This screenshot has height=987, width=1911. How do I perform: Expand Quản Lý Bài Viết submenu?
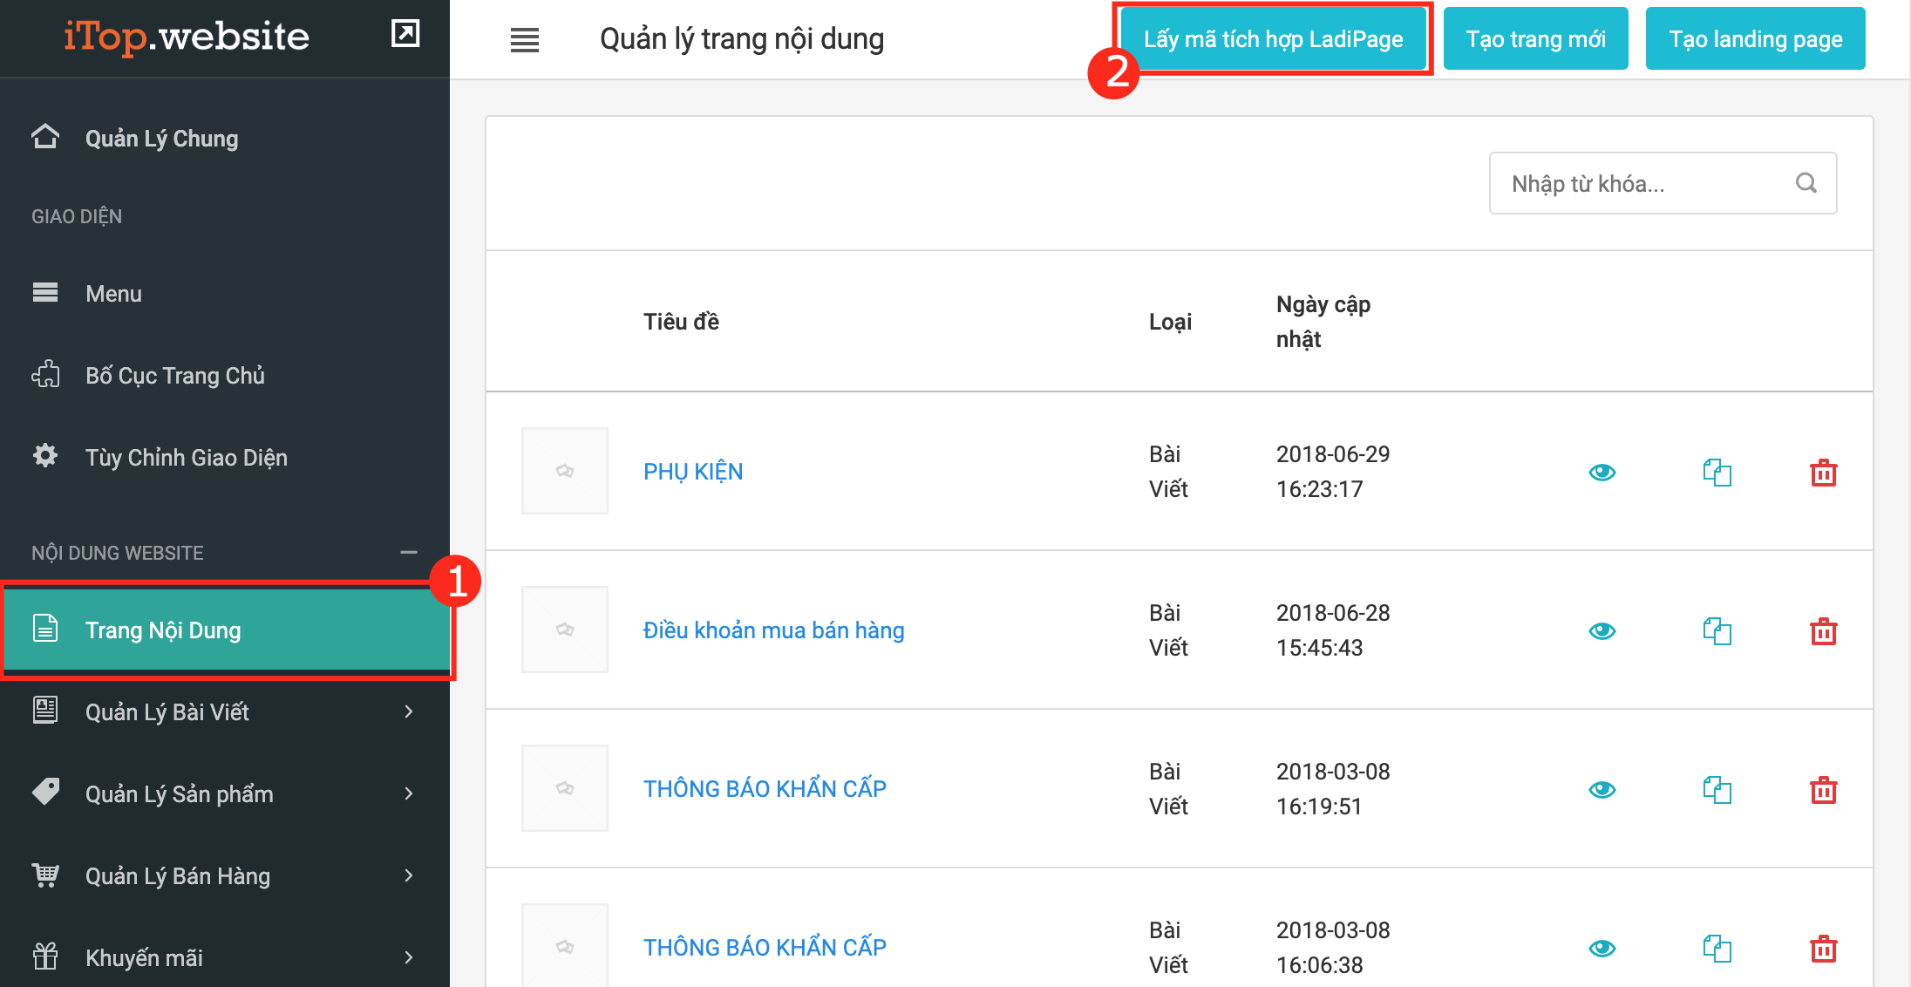408,712
